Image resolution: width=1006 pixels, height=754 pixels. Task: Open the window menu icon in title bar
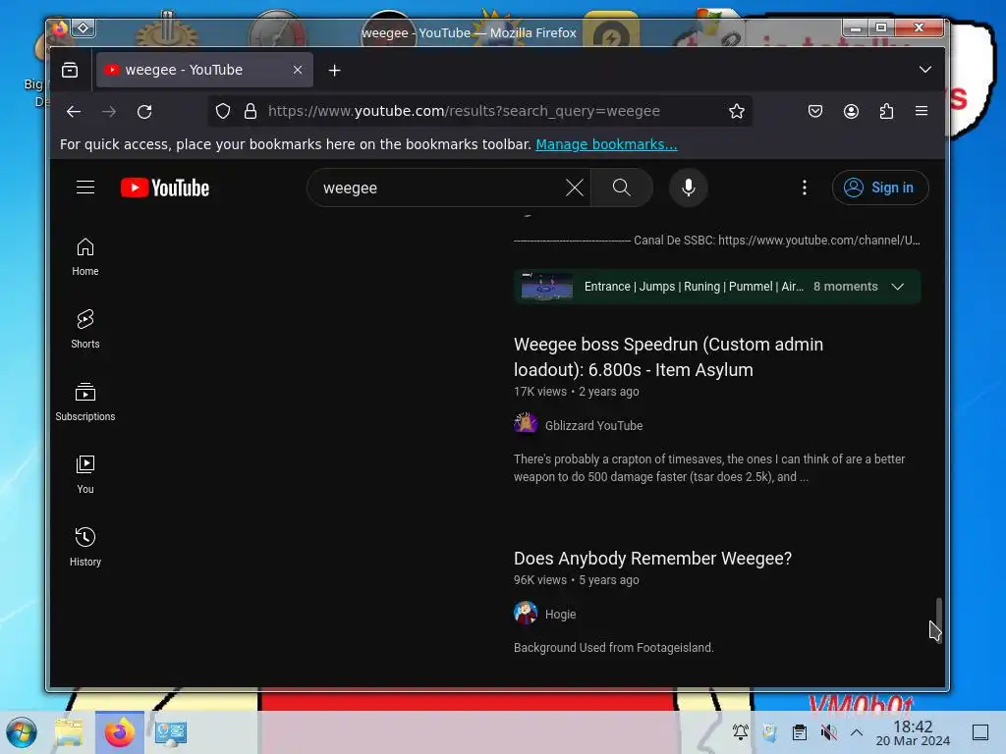pyautogui.click(x=59, y=28)
